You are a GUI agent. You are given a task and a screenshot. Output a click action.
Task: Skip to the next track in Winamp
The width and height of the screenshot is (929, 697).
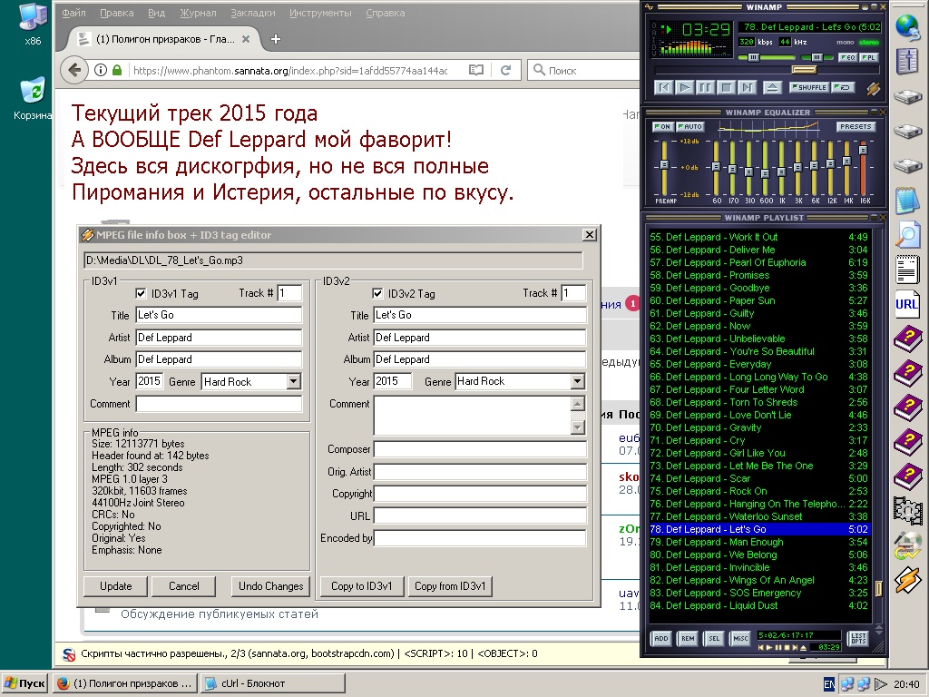pyautogui.click(x=748, y=88)
